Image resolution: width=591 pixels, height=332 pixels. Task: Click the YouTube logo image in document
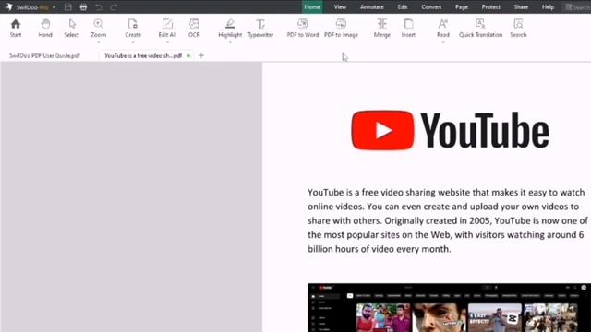[450, 130]
